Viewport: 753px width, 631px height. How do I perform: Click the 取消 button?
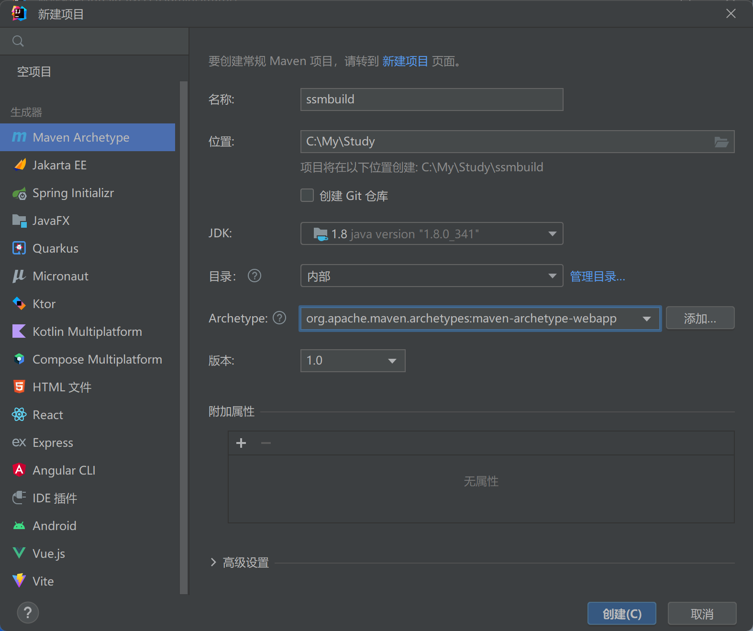click(x=702, y=613)
